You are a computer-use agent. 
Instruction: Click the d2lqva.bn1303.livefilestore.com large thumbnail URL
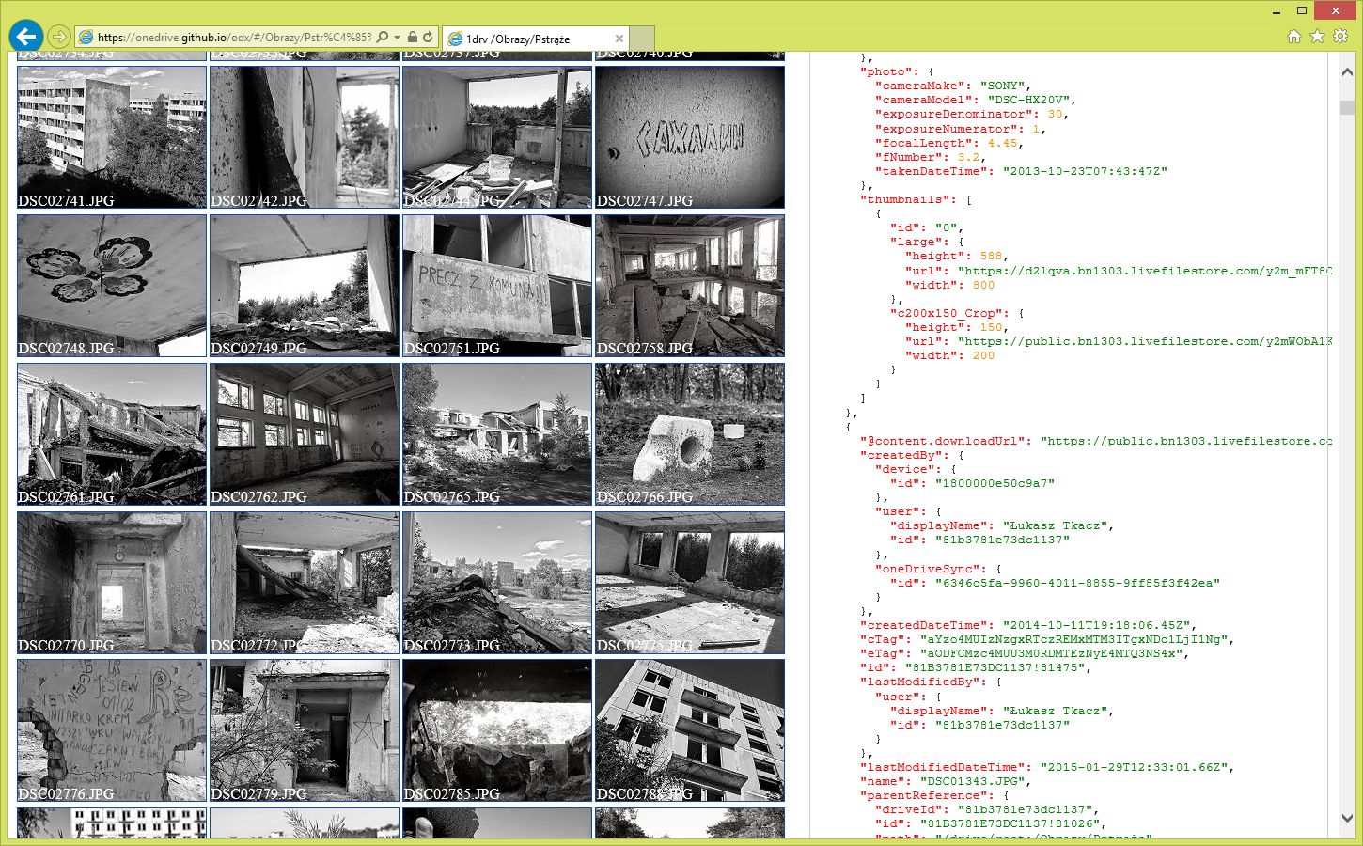(1145, 271)
